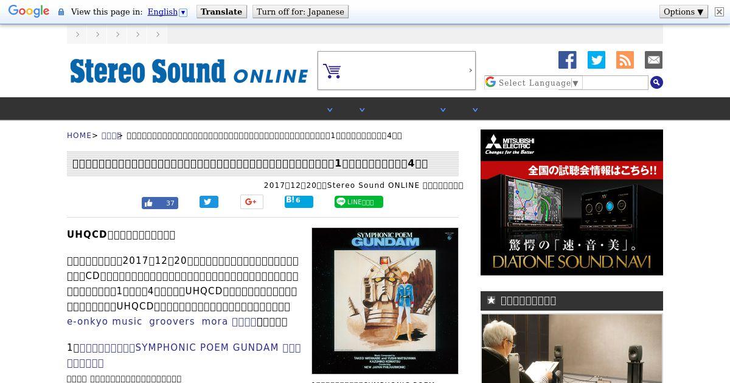Click the Symphonic Poem Gundam album cover
This screenshot has height=383, width=730.
[385, 301]
